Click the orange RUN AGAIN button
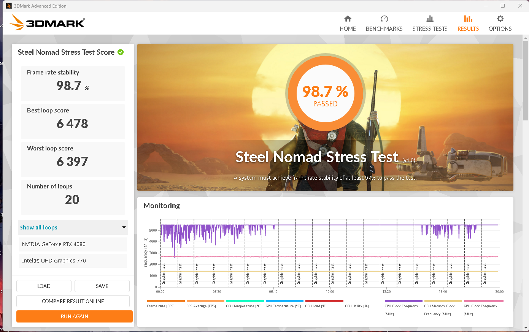529x332 pixels. click(x=75, y=316)
